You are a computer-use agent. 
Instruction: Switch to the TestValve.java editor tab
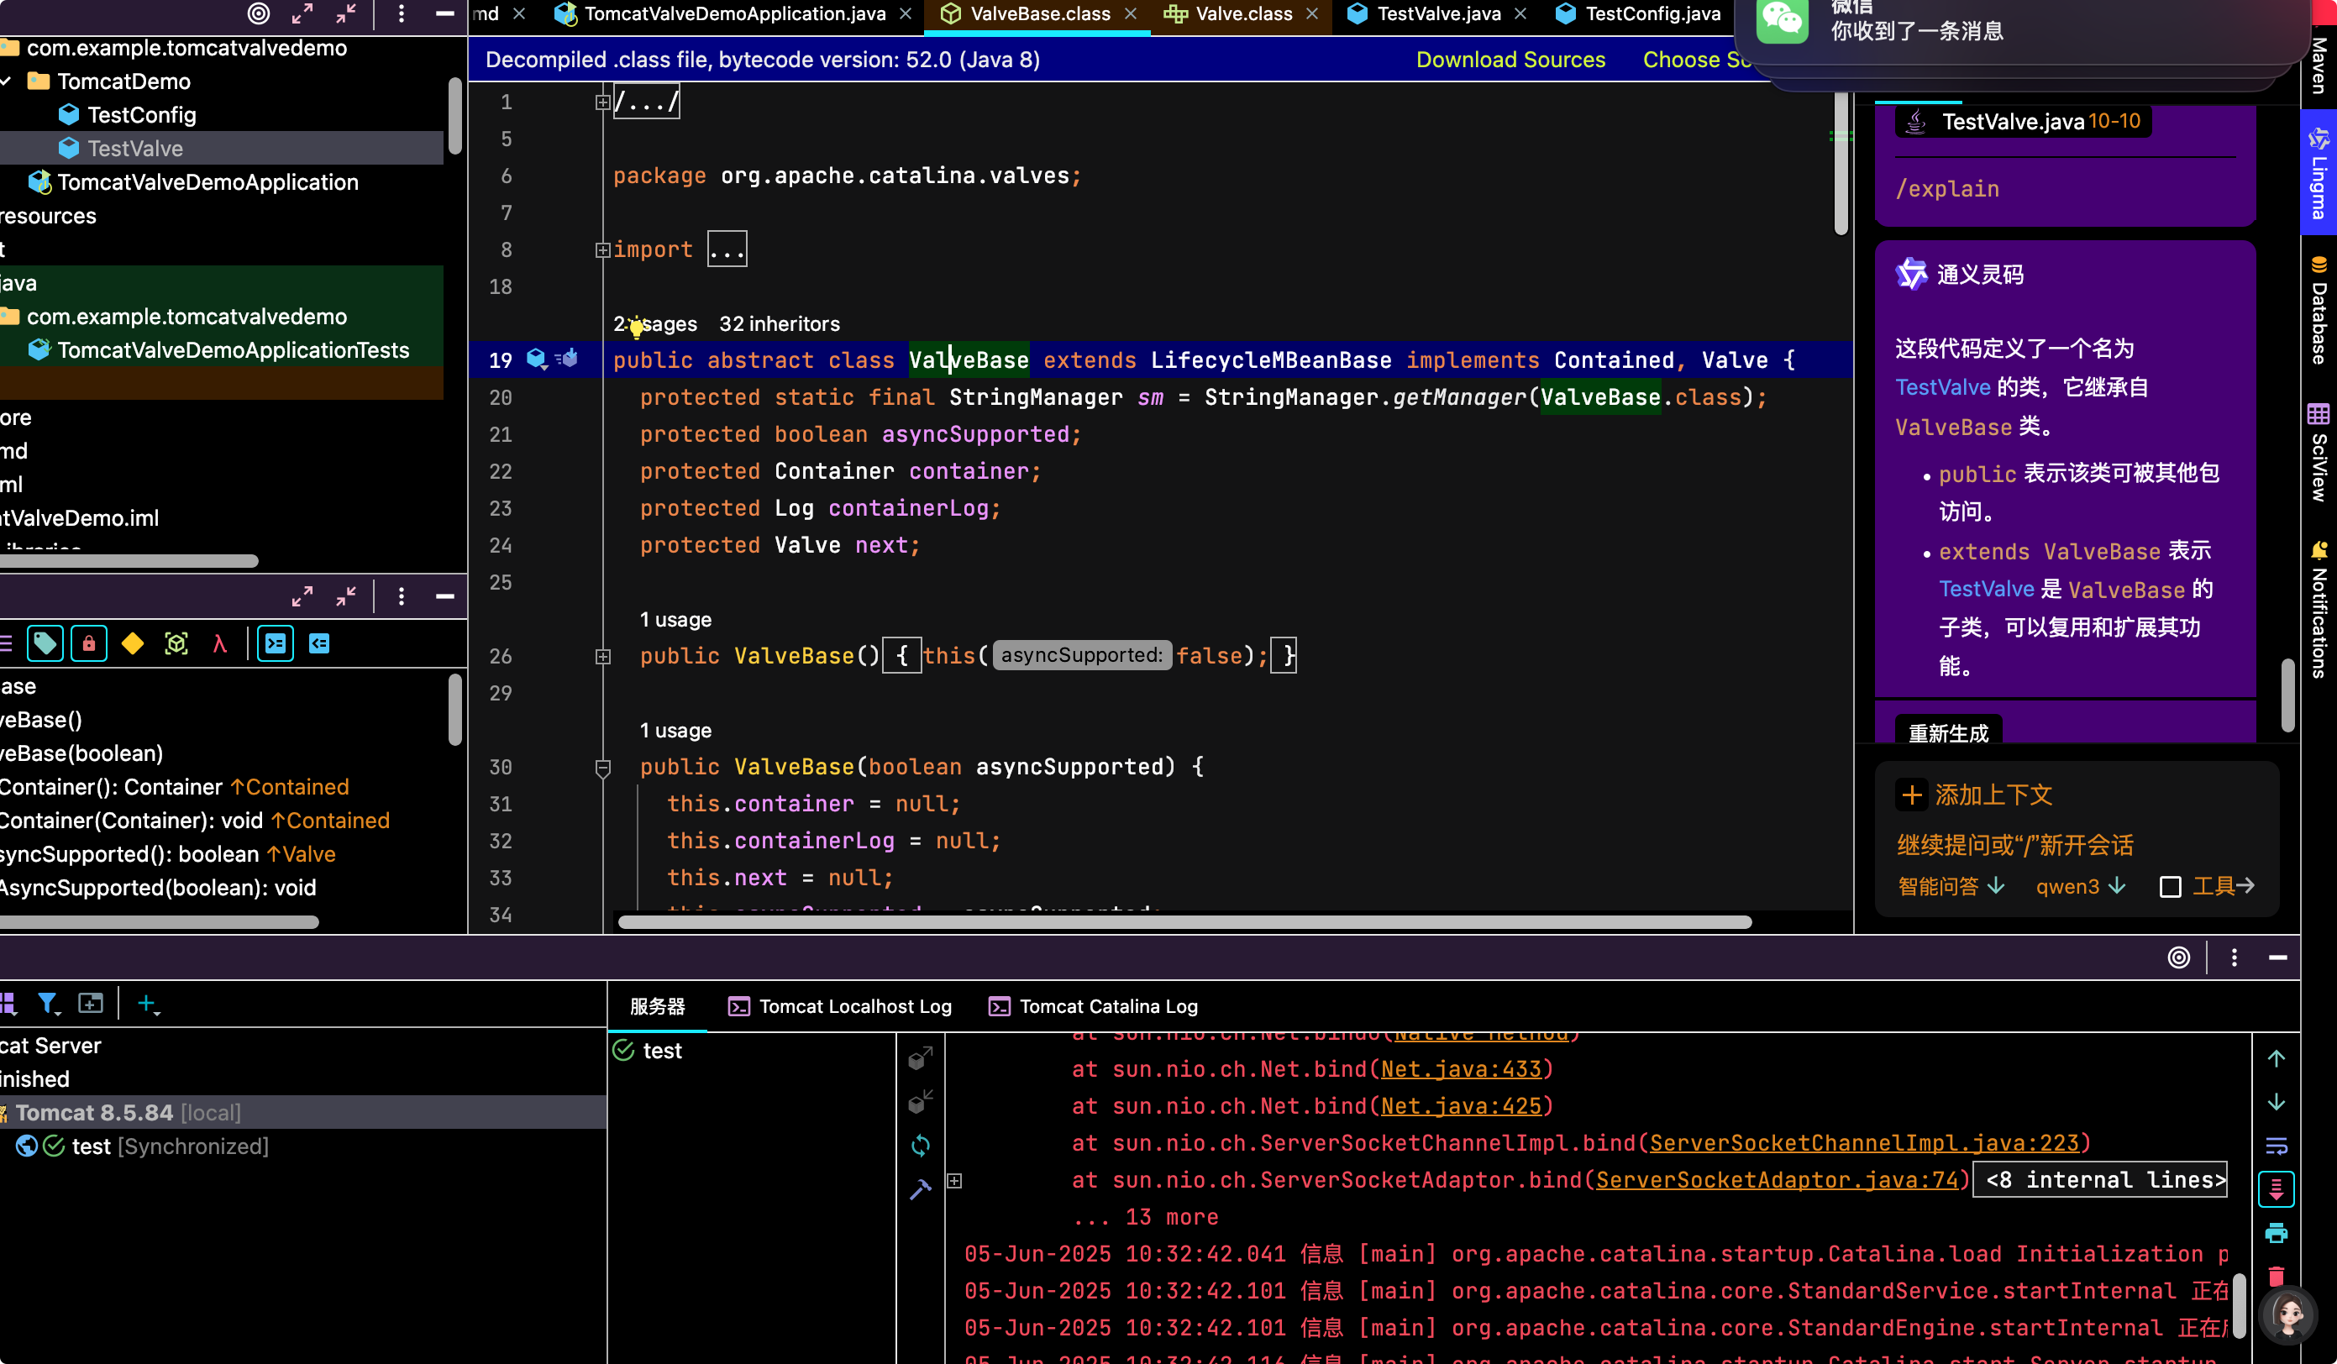pos(1437,14)
